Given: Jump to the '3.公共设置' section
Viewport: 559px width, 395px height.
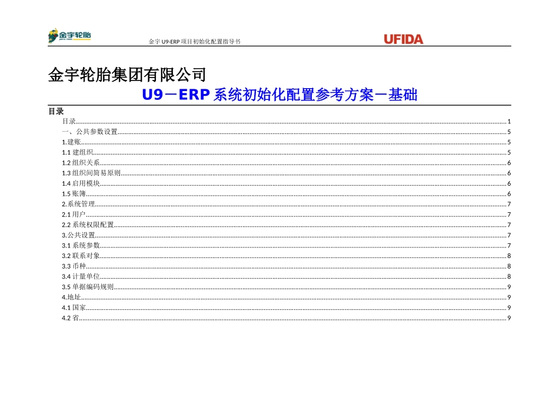Looking at the screenshot, I should (x=287, y=235).
